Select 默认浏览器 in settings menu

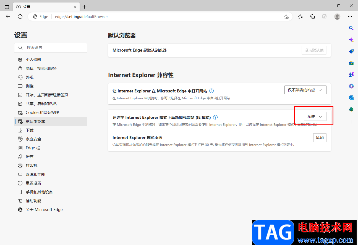click(51, 121)
